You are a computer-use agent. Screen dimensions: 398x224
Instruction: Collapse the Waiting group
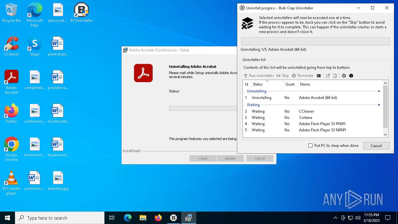click(379, 105)
